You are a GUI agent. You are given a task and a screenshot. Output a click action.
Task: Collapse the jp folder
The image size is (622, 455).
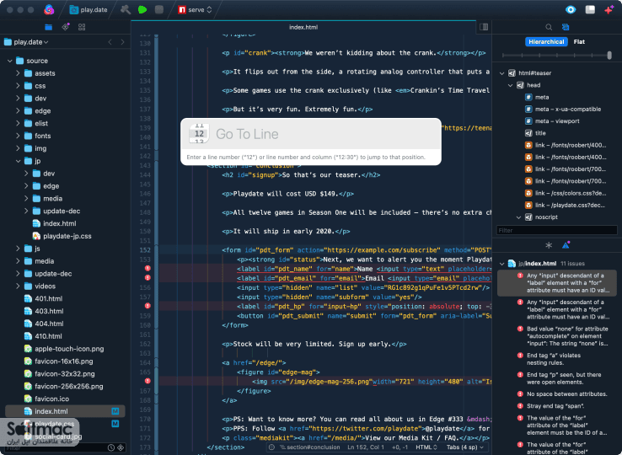click(18, 161)
